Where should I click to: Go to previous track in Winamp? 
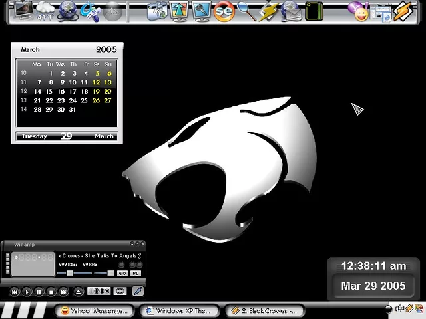pos(14,292)
